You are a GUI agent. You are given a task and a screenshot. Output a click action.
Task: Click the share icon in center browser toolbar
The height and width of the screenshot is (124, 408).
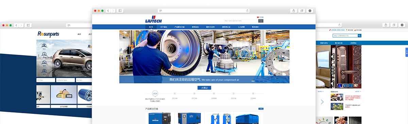tap(293, 11)
